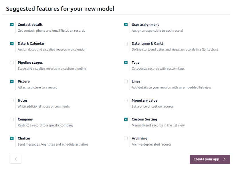Uncheck Custom Sorting
The image size is (240, 169).
pyautogui.click(x=126, y=119)
